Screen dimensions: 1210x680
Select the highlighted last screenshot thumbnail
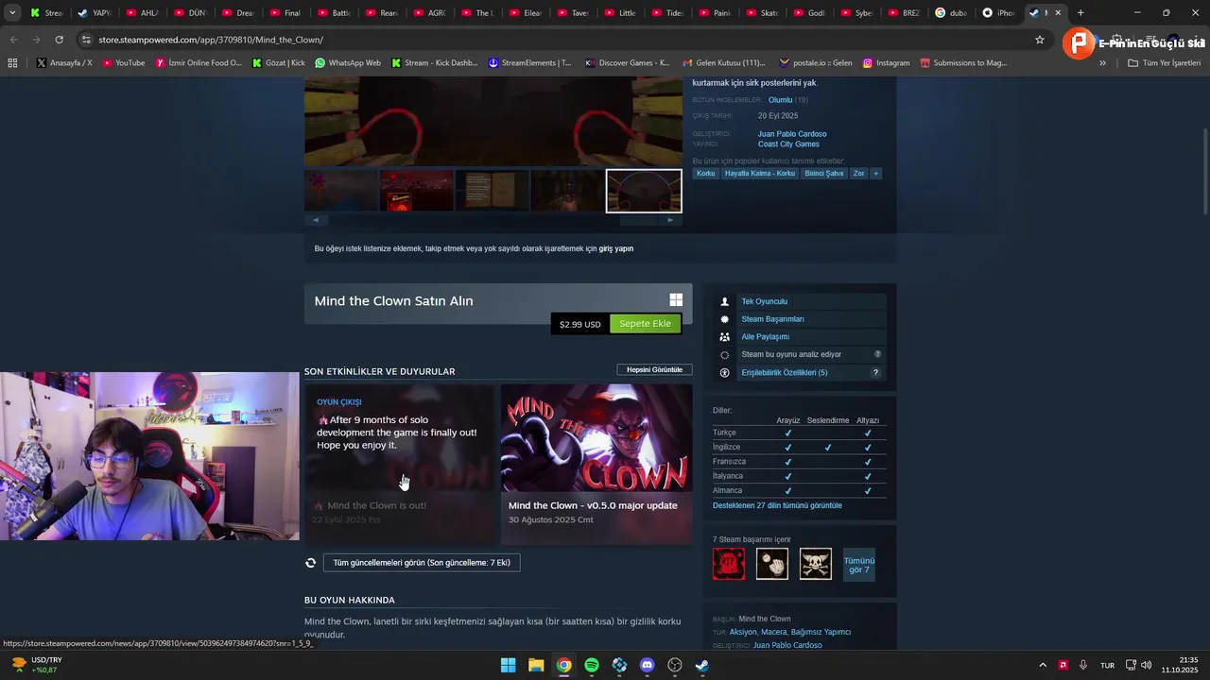(x=644, y=191)
